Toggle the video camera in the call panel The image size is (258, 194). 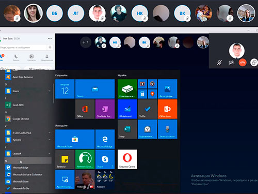(x=231, y=63)
